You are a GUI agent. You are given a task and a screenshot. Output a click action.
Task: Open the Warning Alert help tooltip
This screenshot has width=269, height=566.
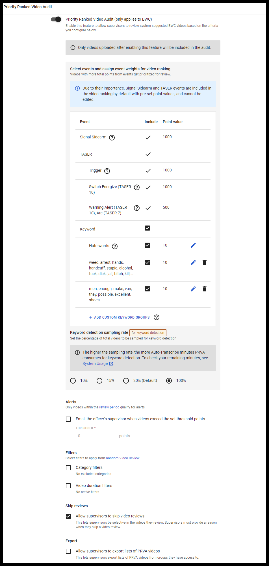(136, 208)
